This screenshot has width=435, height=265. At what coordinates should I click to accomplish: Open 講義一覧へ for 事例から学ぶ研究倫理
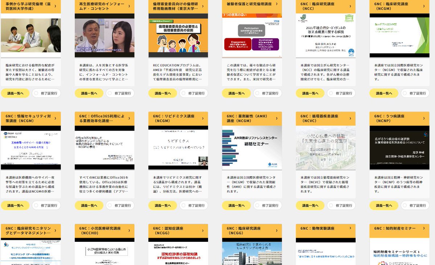pyautogui.click(x=15, y=93)
